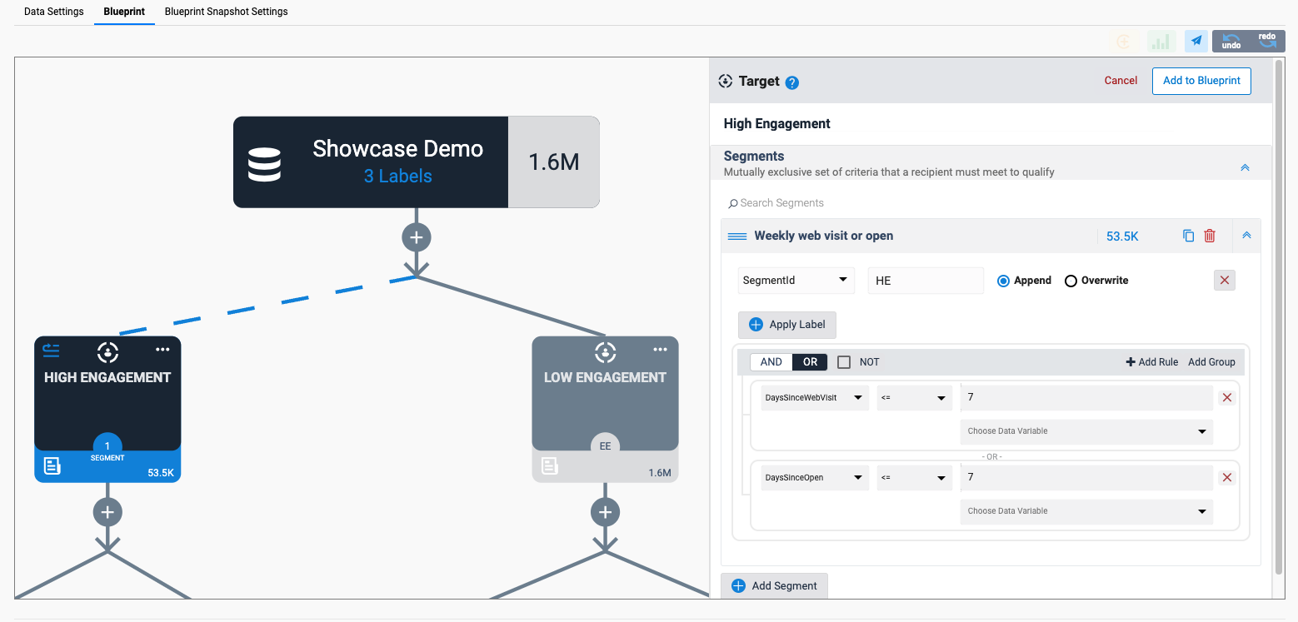Open the DaysSinceWebVisit field dropdown
Screen dimensions: 1298x622
(x=815, y=398)
